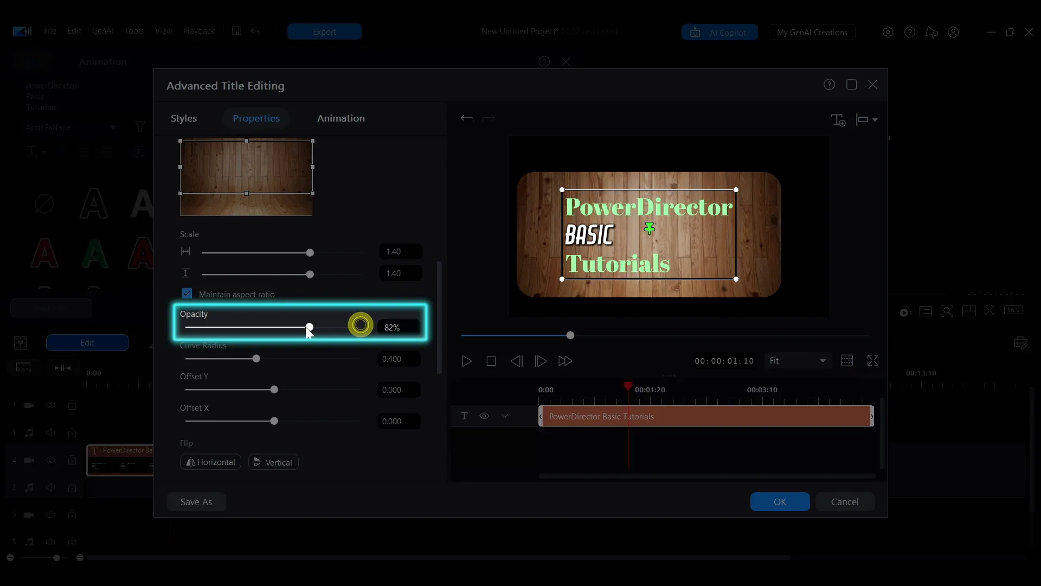
Task: Click the PowerDirector Basic Tutorials timeline clip
Action: tap(706, 416)
